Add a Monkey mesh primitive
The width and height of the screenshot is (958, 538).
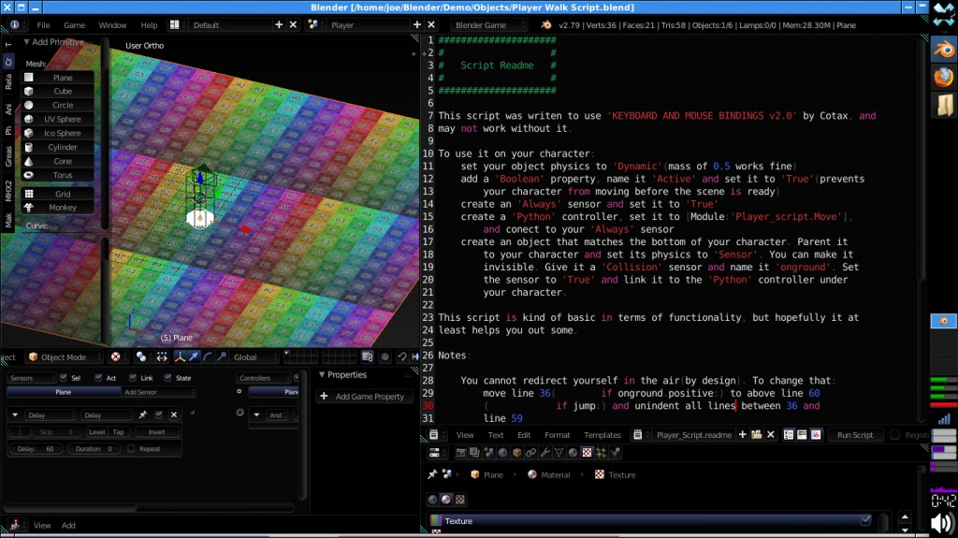point(58,208)
